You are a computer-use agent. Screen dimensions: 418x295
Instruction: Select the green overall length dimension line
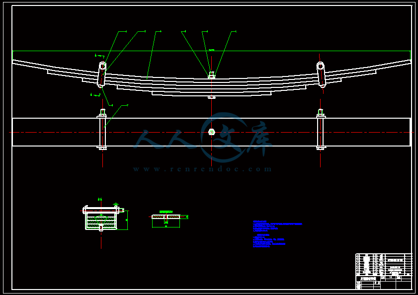(x=211, y=51)
